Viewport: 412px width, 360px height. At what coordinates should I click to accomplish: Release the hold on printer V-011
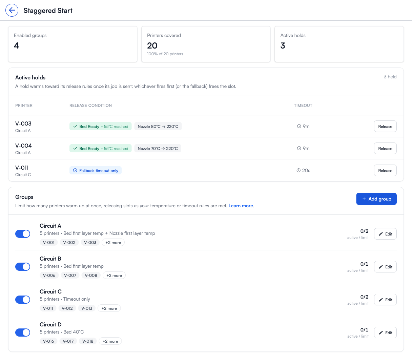pos(385,170)
